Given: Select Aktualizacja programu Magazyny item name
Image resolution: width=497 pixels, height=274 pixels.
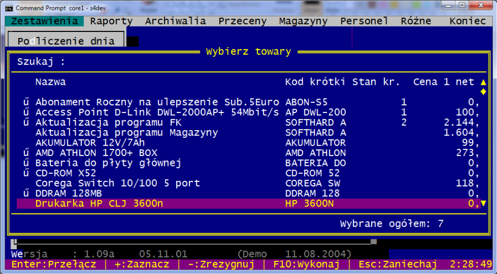Looking at the screenshot, I should tap(126, 132).
